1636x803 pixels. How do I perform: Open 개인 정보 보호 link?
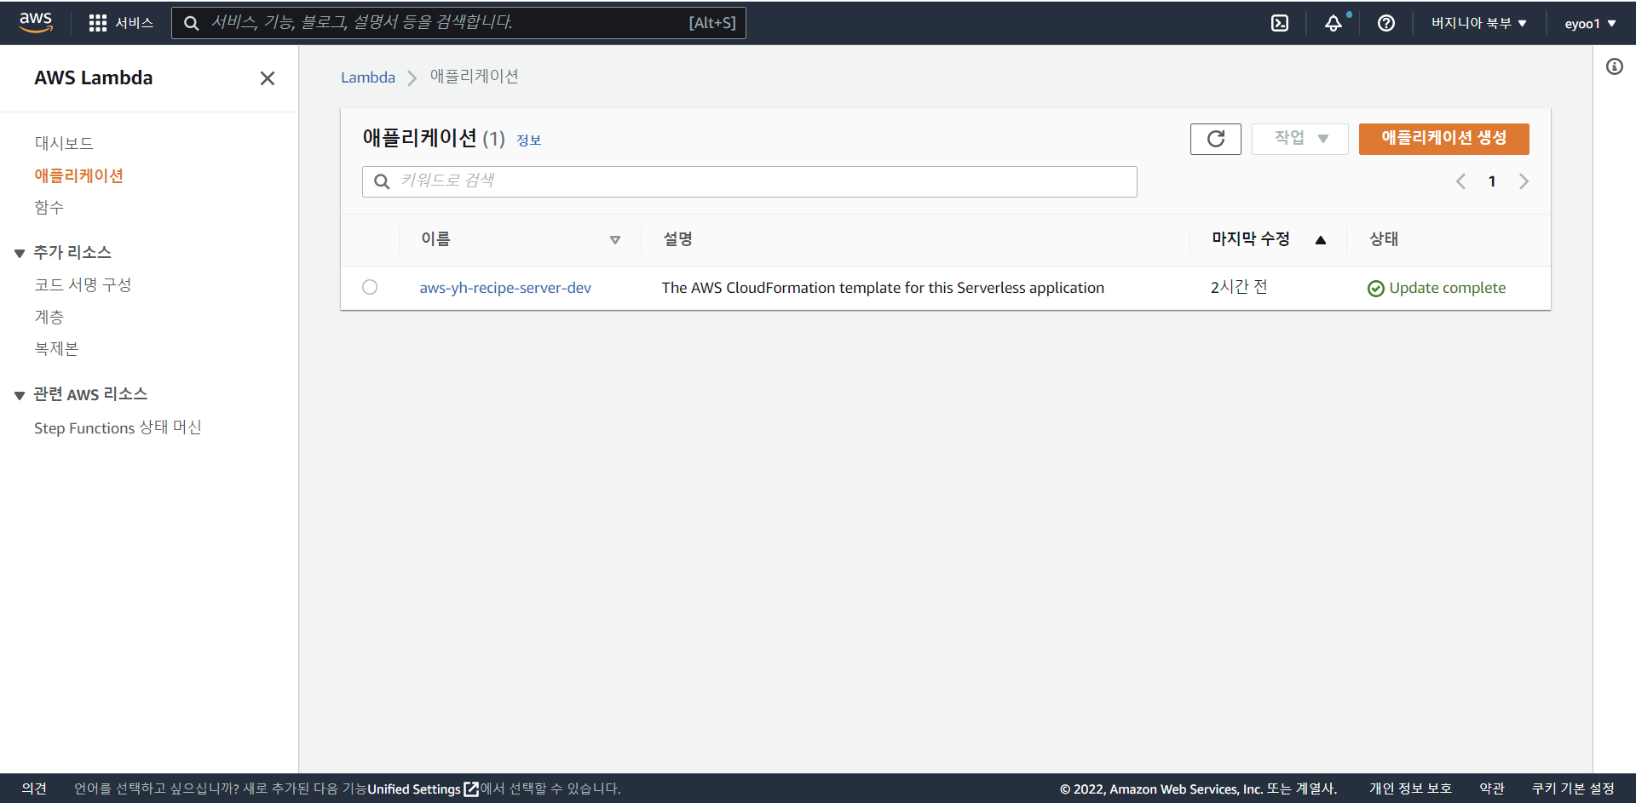[x=1410, y=789]
